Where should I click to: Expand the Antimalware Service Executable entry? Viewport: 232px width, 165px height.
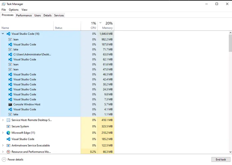point(3,145)
